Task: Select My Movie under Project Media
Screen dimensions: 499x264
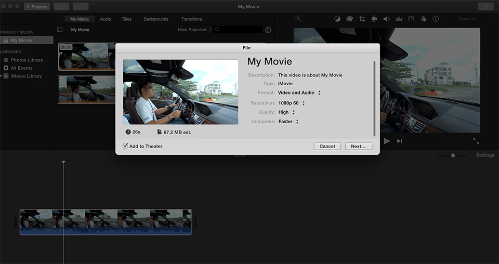Action: point(27,41)
